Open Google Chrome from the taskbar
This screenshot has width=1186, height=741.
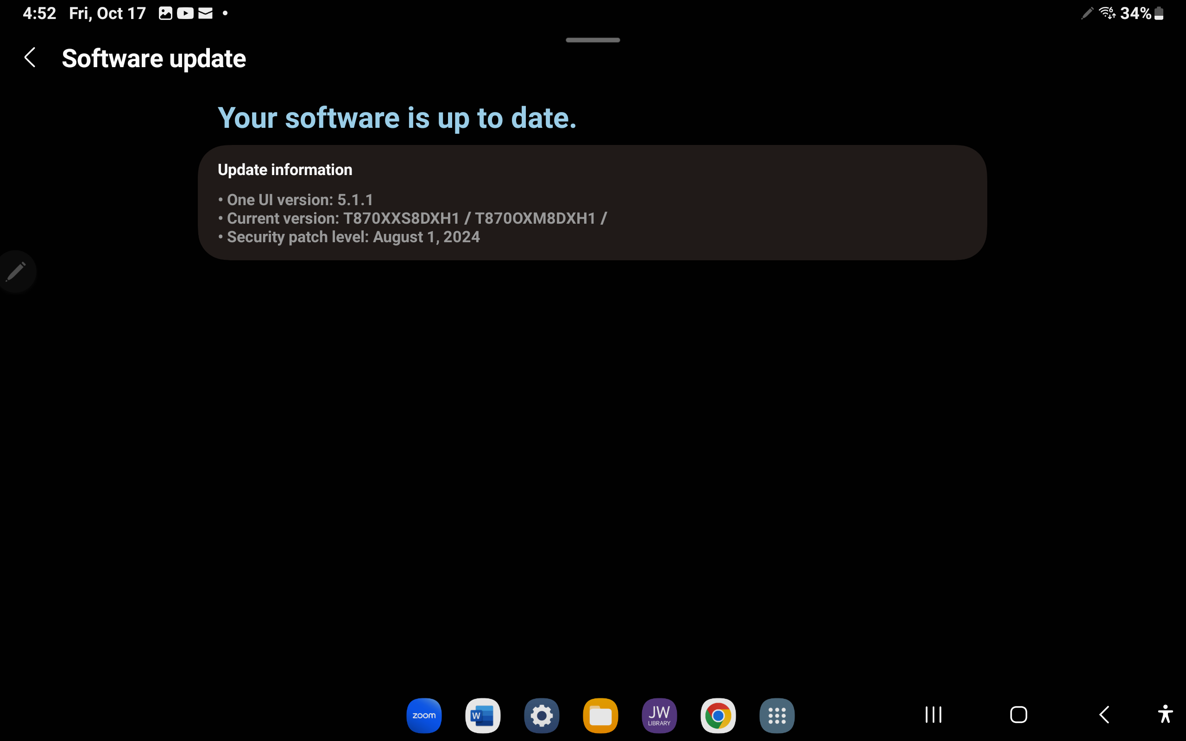pyautogui.click(x=718, y=715)
